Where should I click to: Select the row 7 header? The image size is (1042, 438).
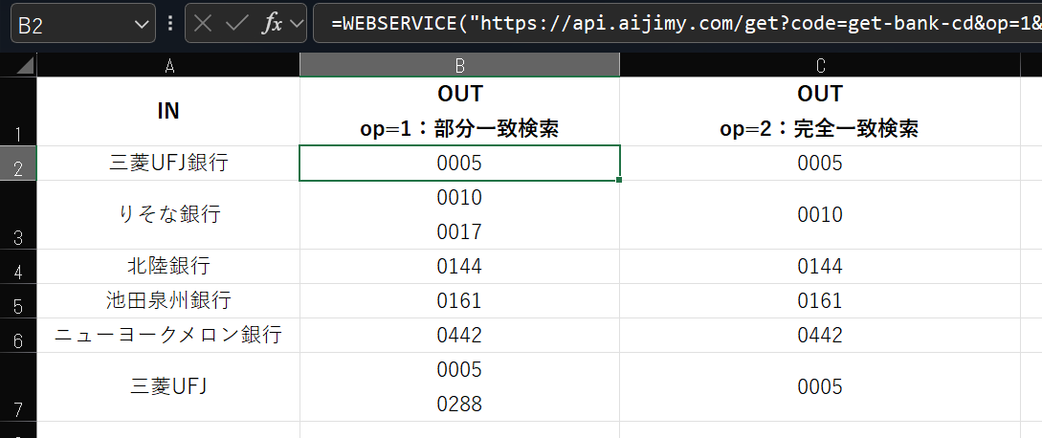18,387
